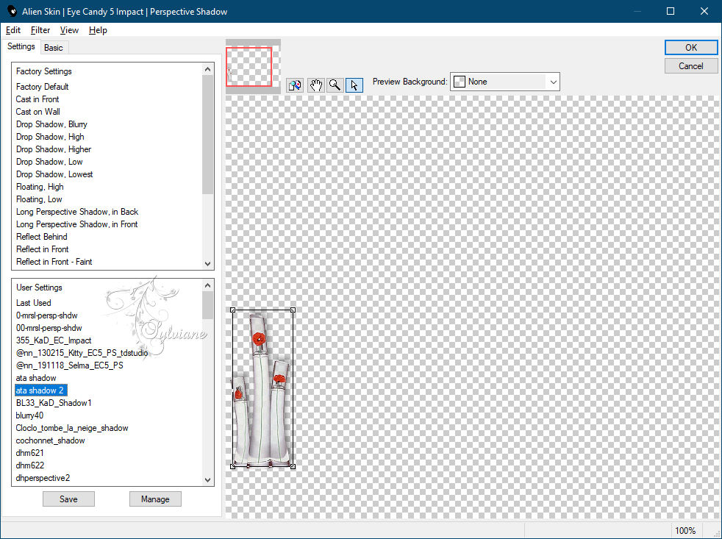Select Floating, Low preset
This screenshot has width=722, height=539.
[x=39, y=199]
